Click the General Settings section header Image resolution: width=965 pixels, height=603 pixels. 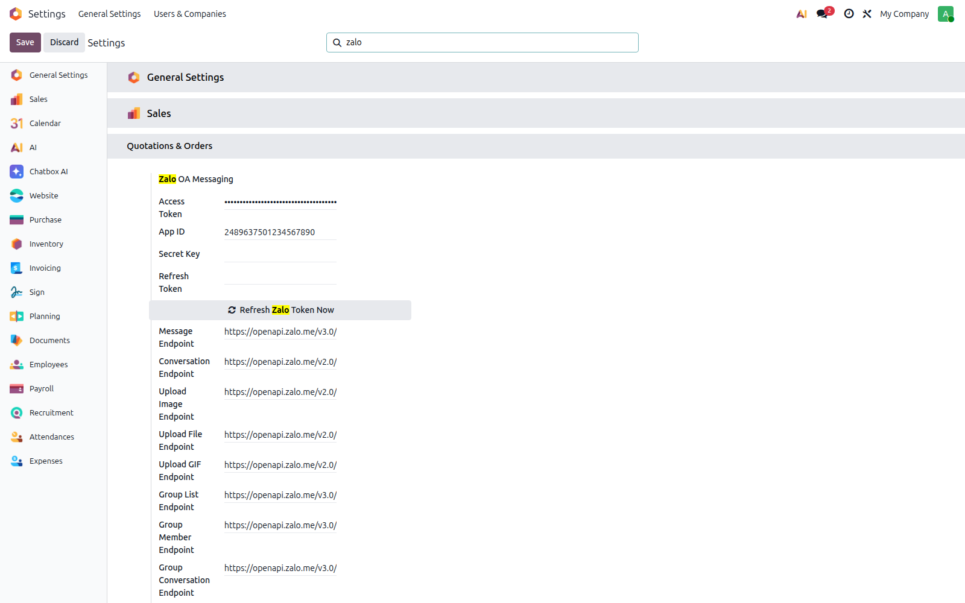536,77
